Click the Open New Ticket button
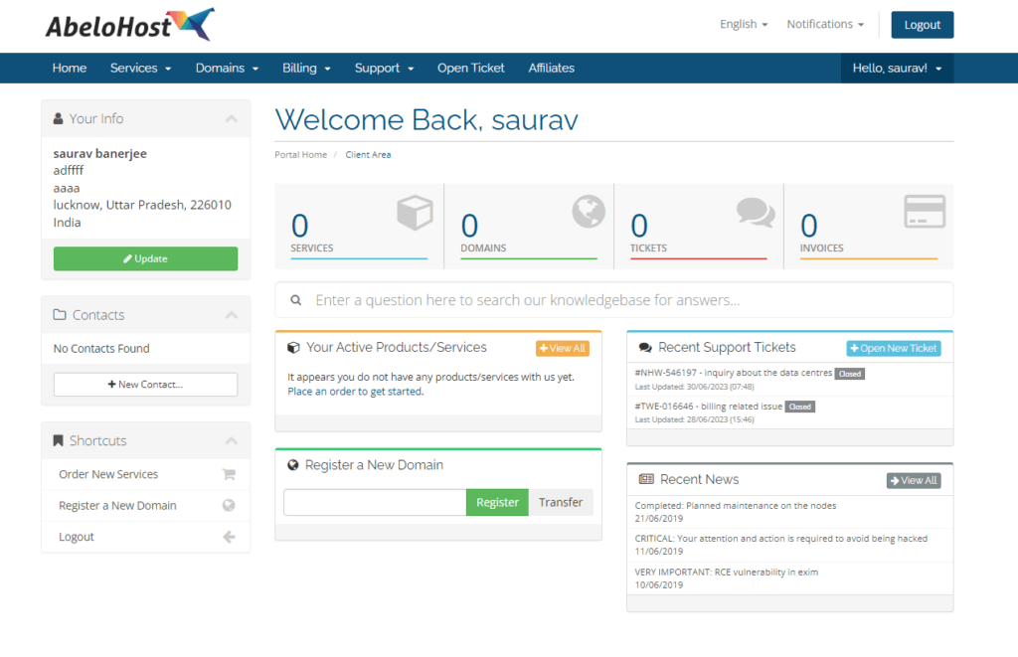Image resolution: width=1018 pixels, height=657 pixels. [892, 348]
